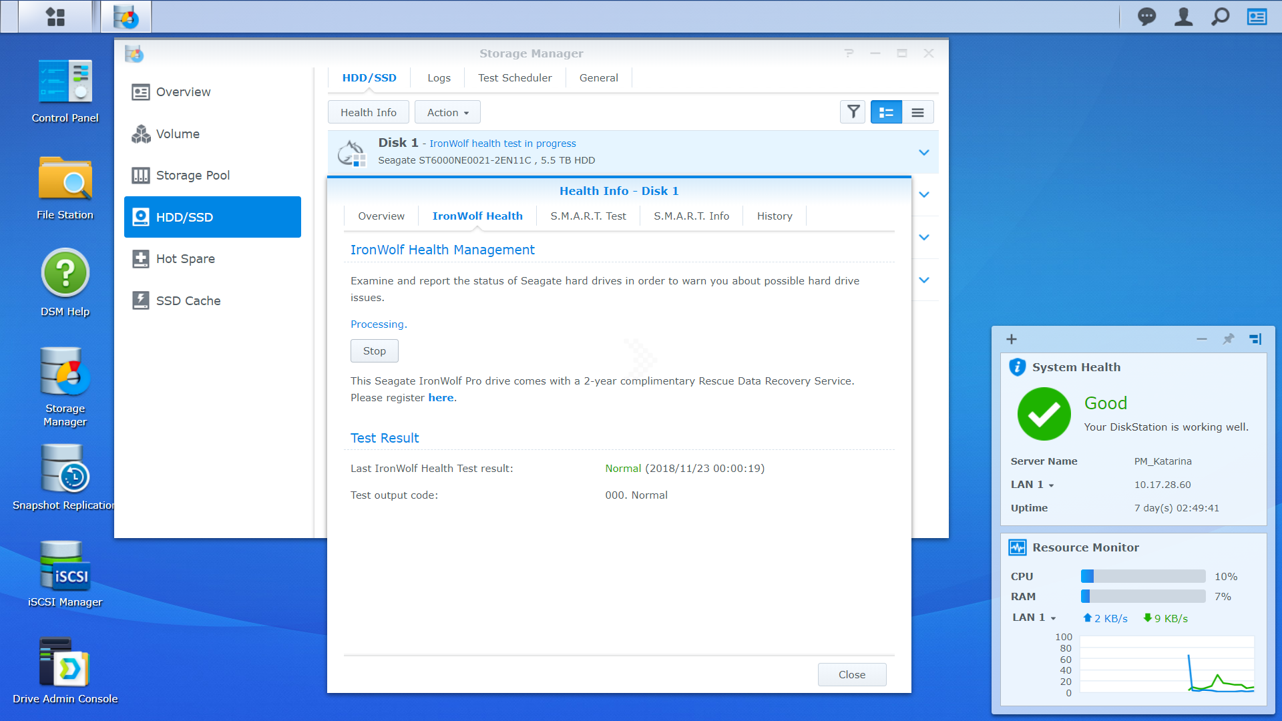Add a widget with the plus icon
The image size is (1282, 721).
[1012, 339]
